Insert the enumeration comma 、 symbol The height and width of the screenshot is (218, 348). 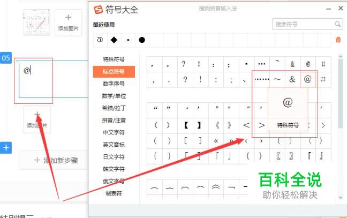247,79
